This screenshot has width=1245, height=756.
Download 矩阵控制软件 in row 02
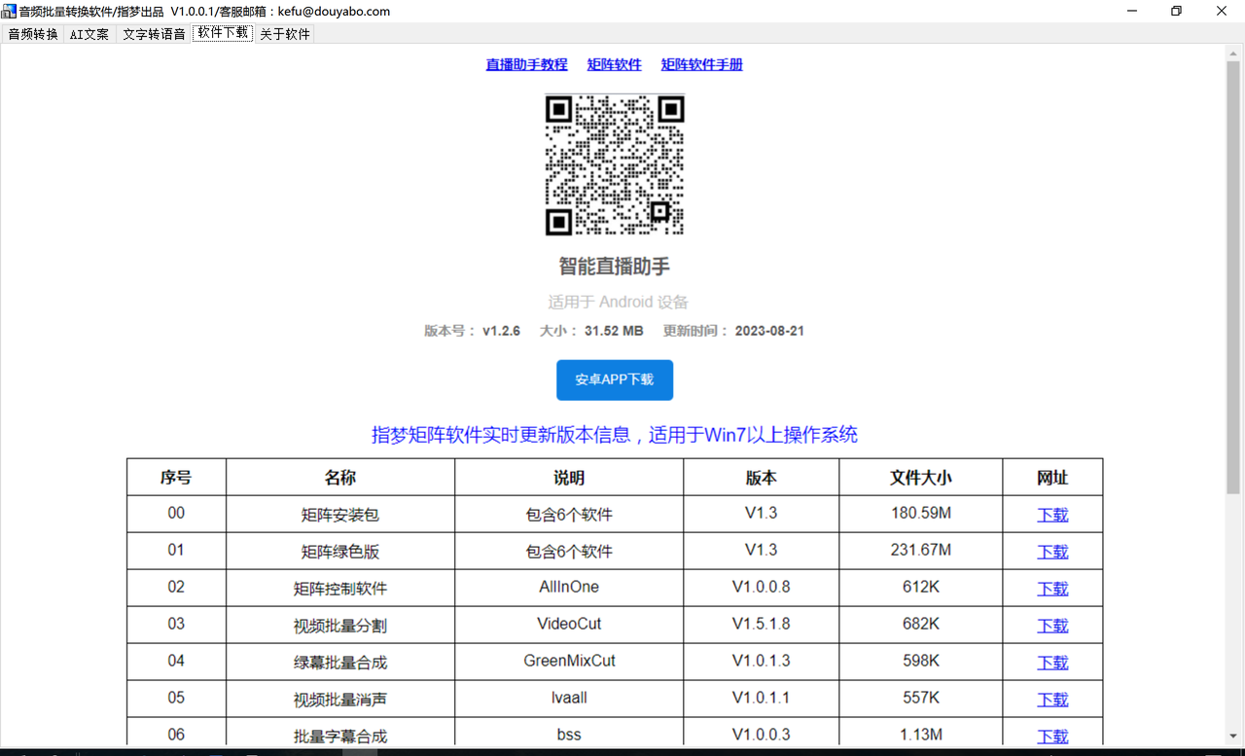(x=1052, y=589)
